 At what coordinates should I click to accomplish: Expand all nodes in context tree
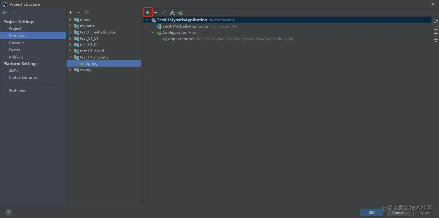[x=436, y=32]
